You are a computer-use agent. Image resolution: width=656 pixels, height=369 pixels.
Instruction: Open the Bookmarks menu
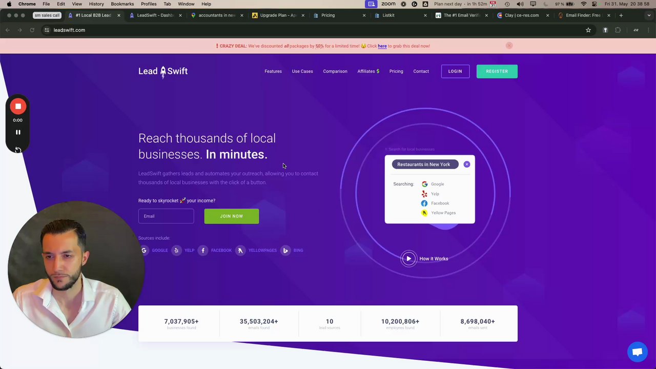tap(122, 4)
